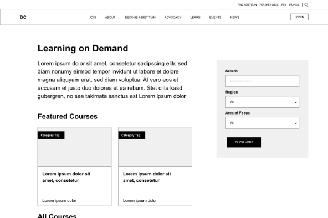Open the About menu
Screen dimensions: 328x218
click(110, 17)
